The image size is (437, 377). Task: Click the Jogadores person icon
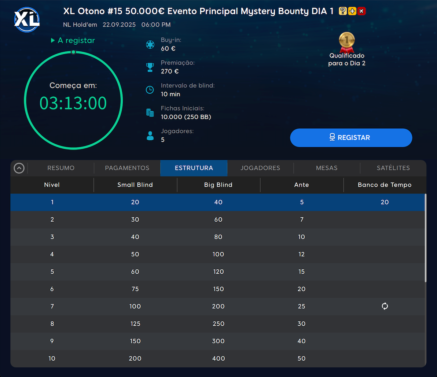[x=150, y=136]
